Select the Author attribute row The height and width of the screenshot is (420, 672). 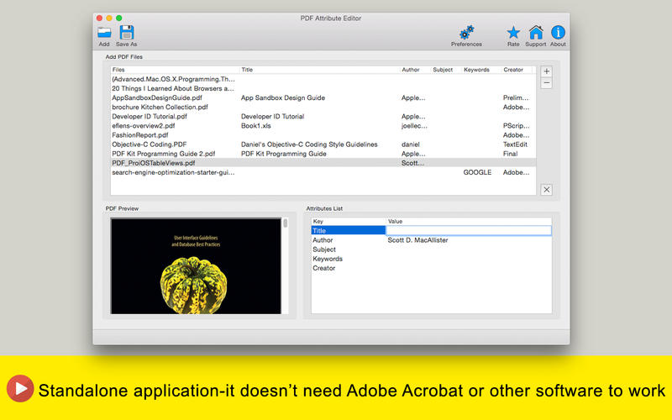tap(431, 240)
